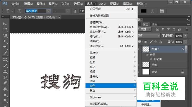Click the black text color swatch

(x=143, y=11)
